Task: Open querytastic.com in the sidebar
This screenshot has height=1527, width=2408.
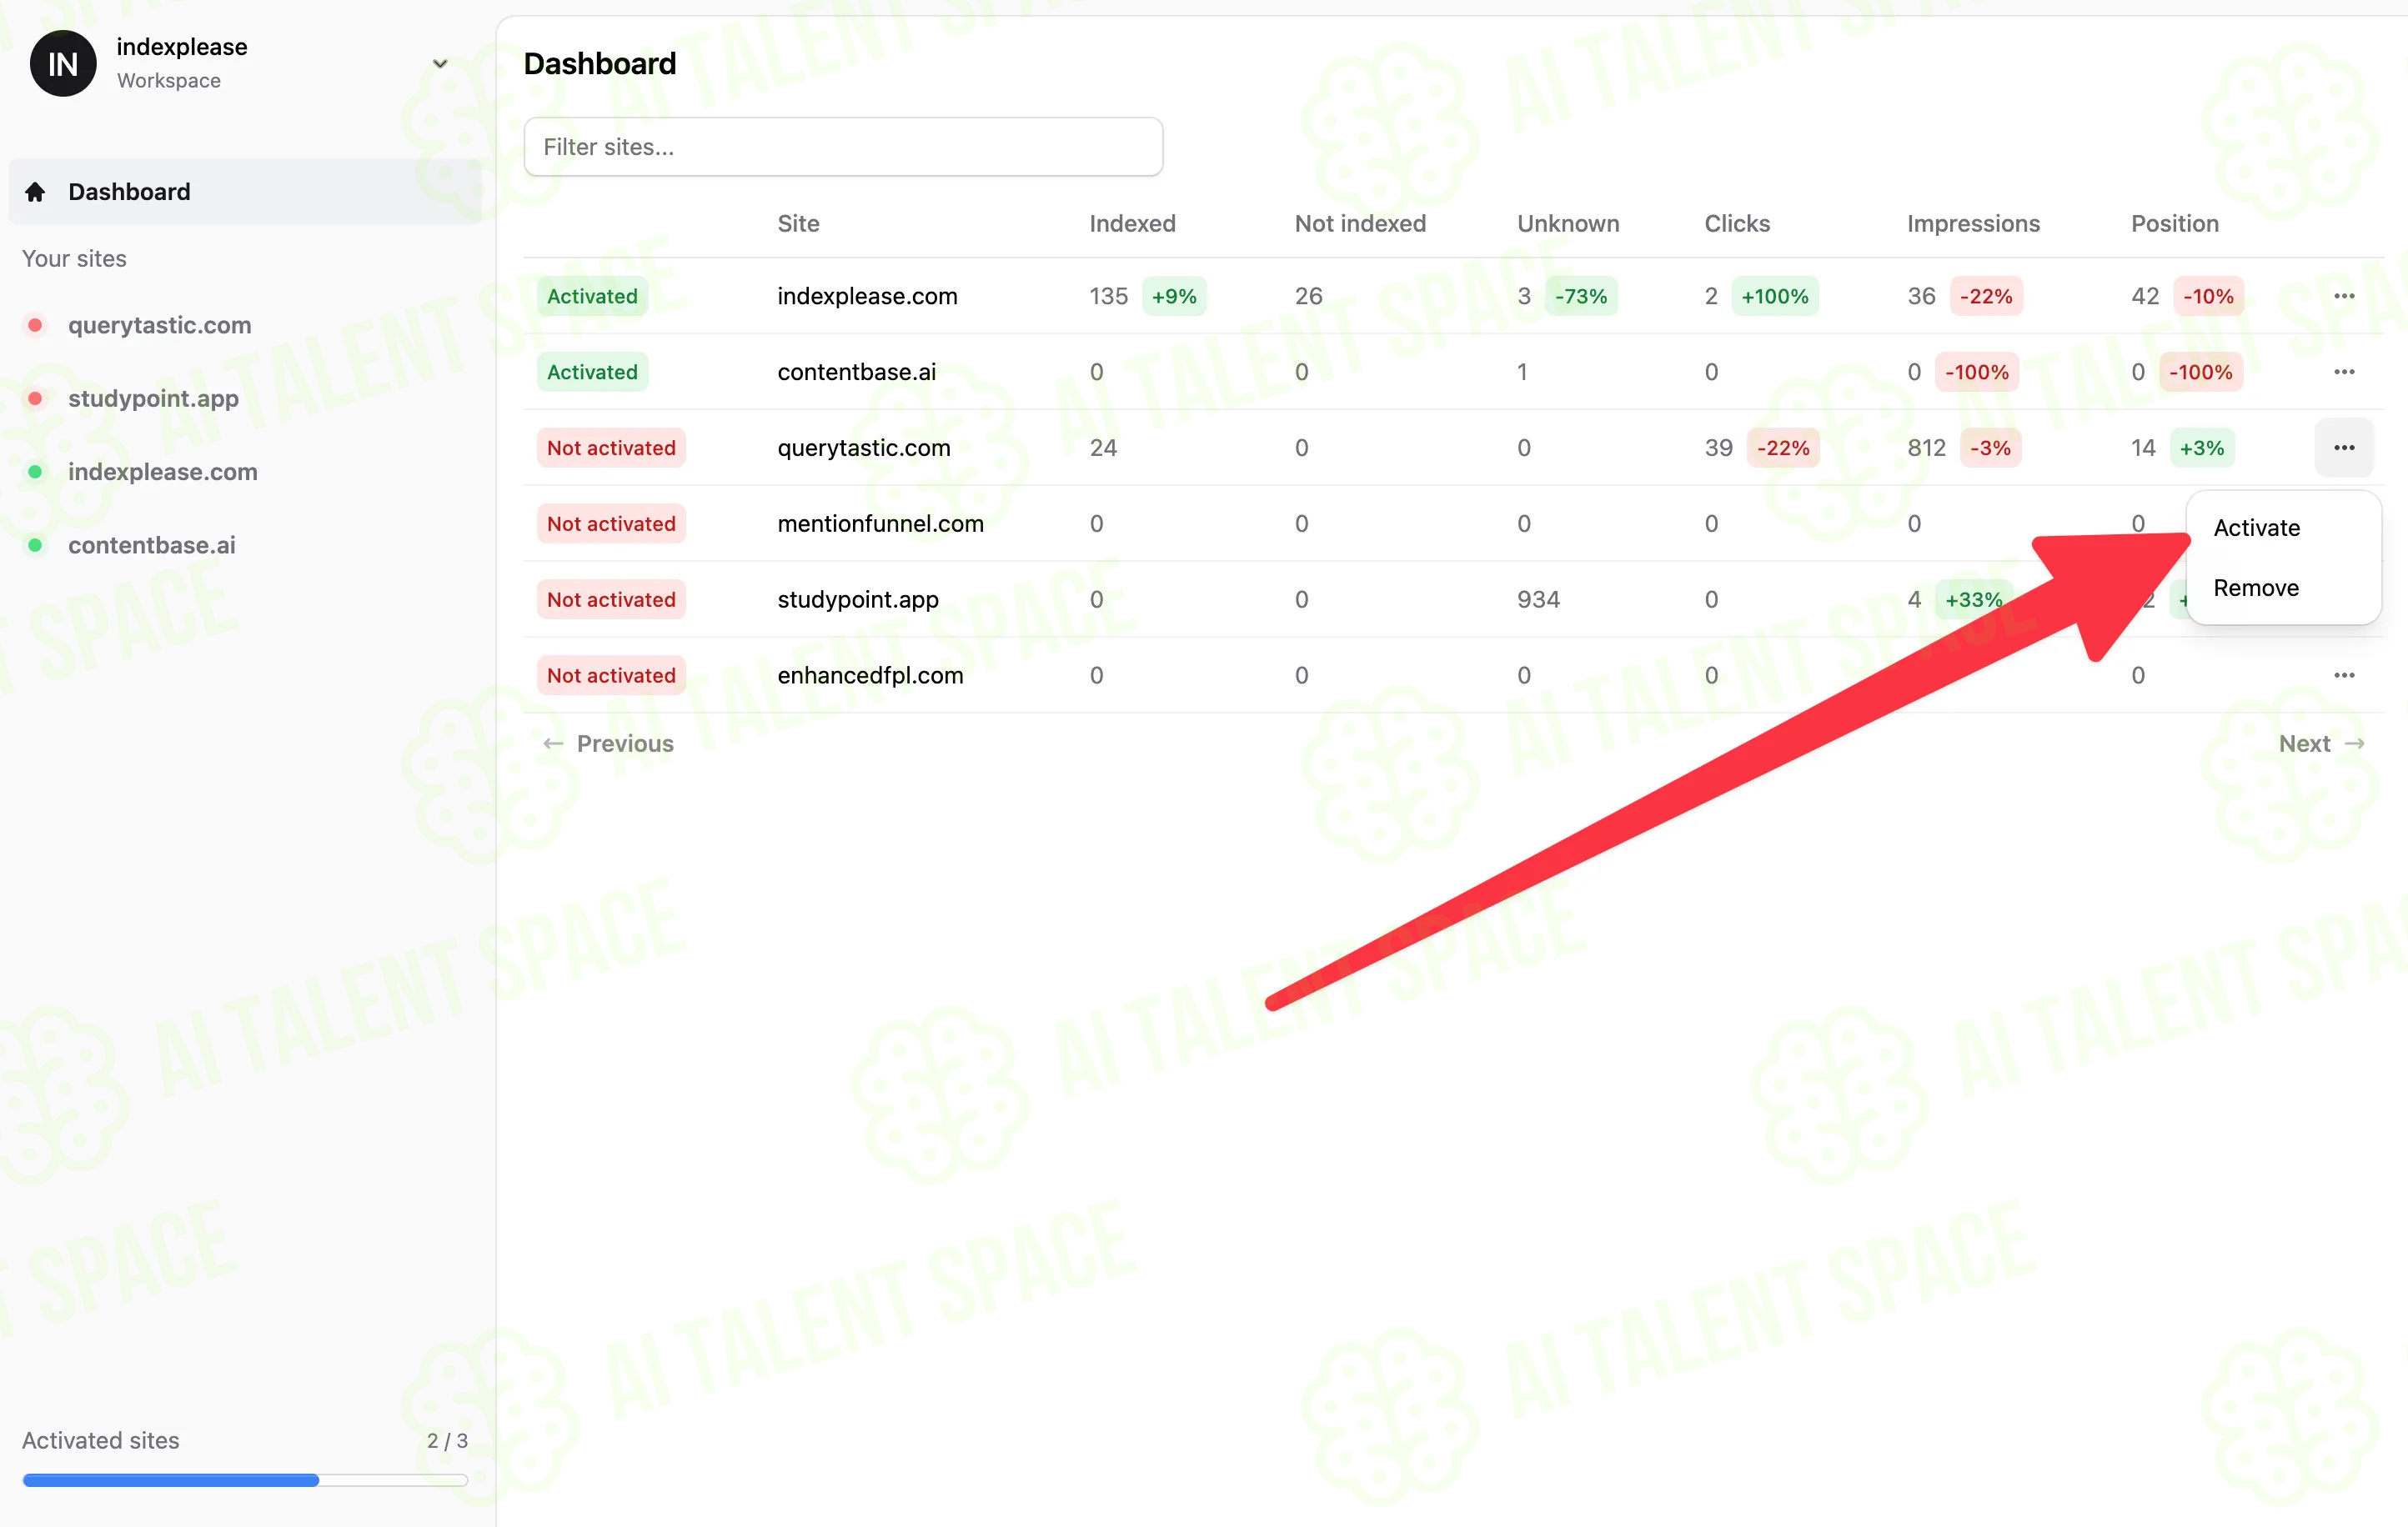Action: click(x=159, y=326)
